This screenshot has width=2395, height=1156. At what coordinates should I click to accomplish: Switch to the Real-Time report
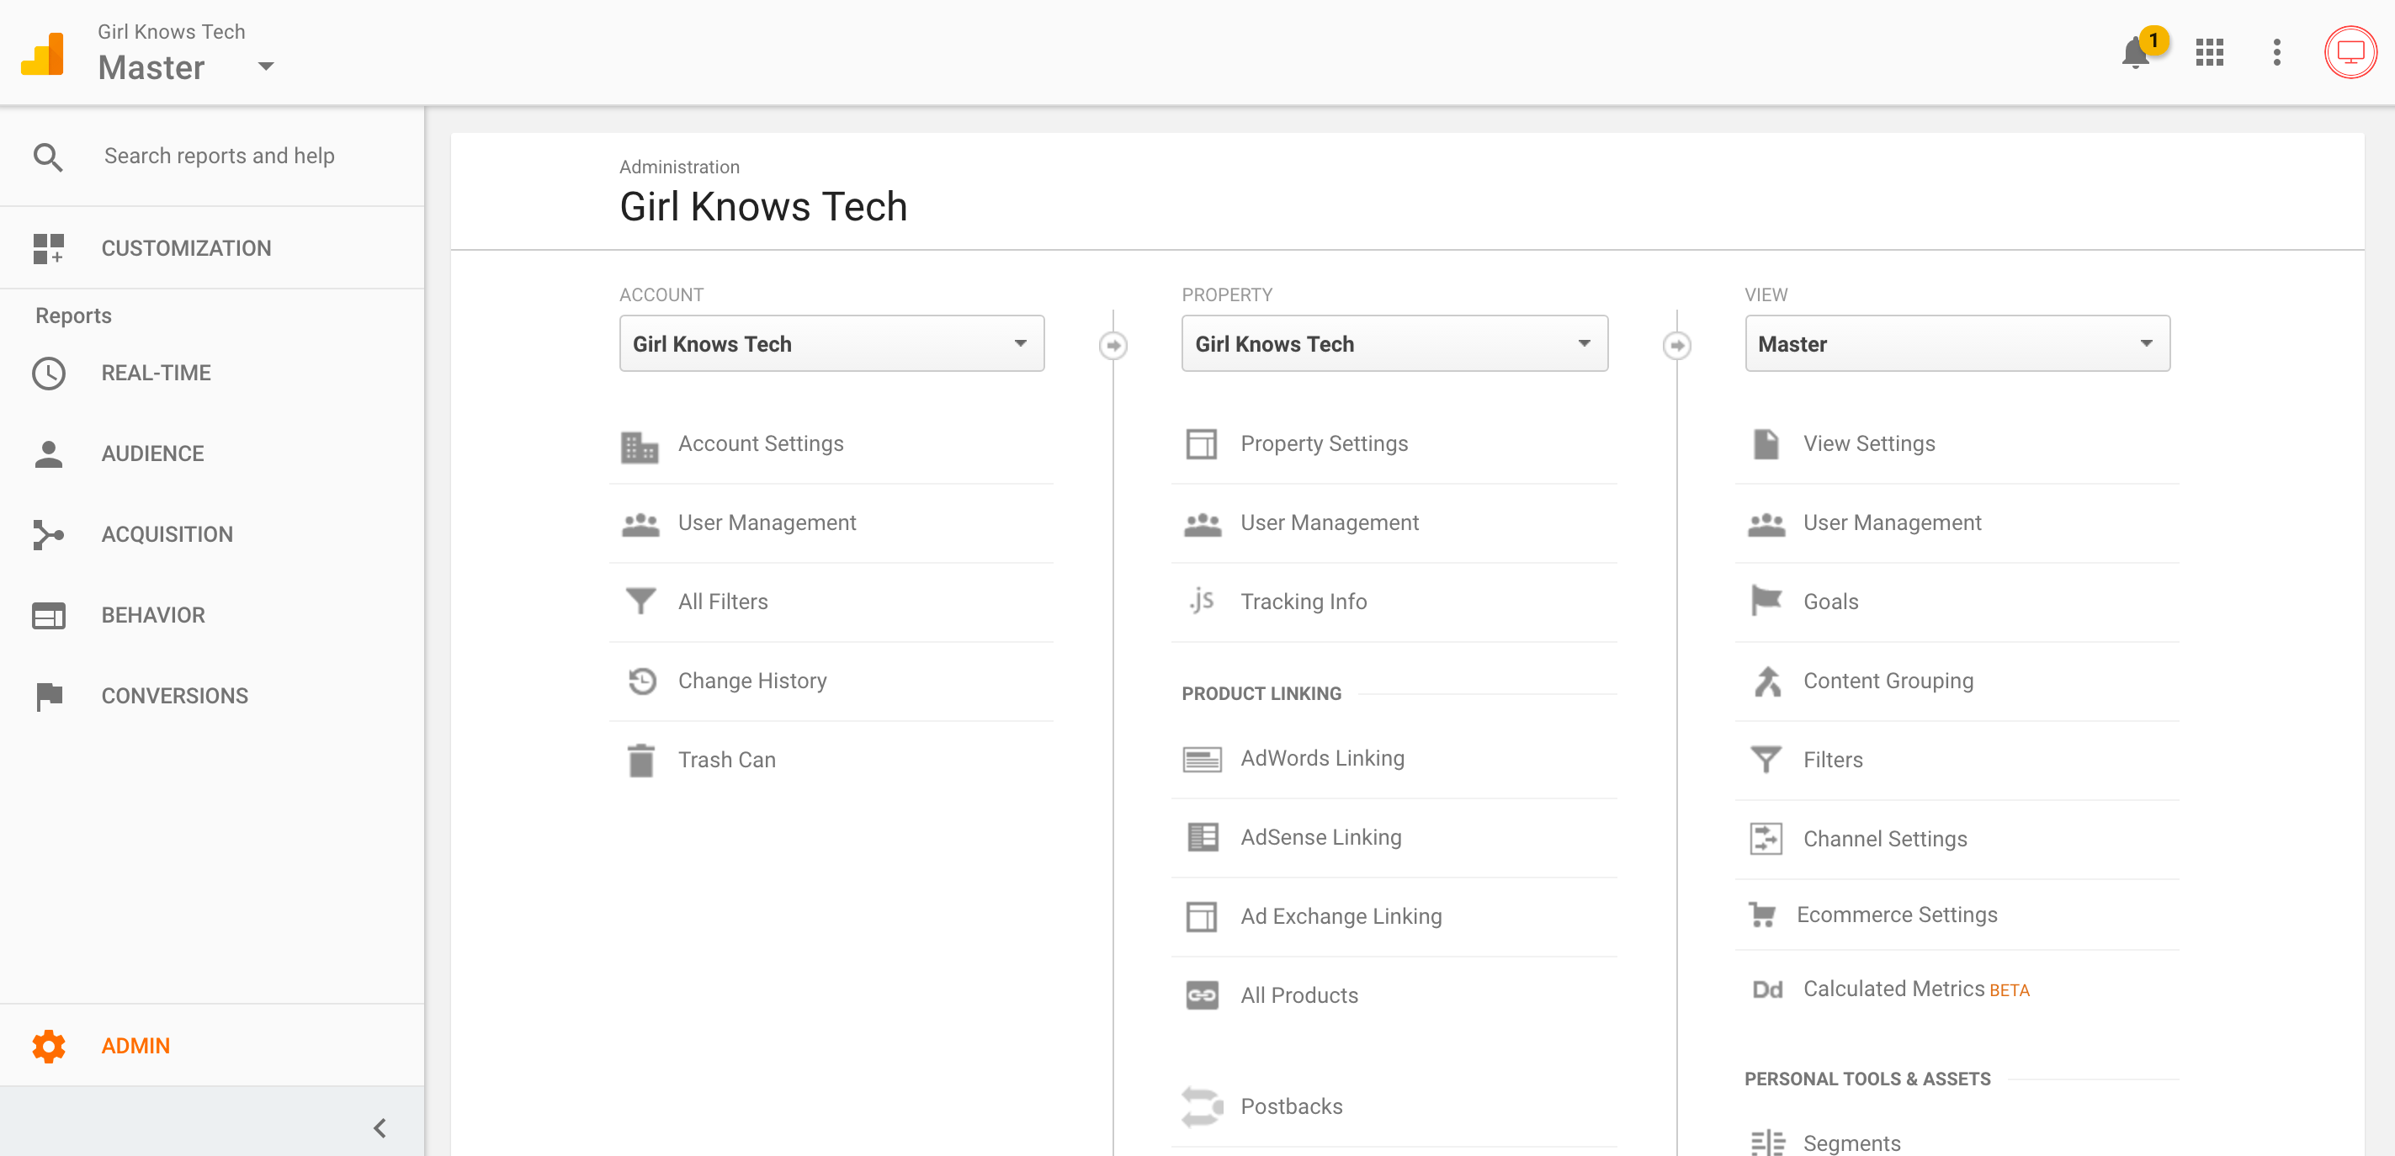pyautogui.click(x=156, y=373)
